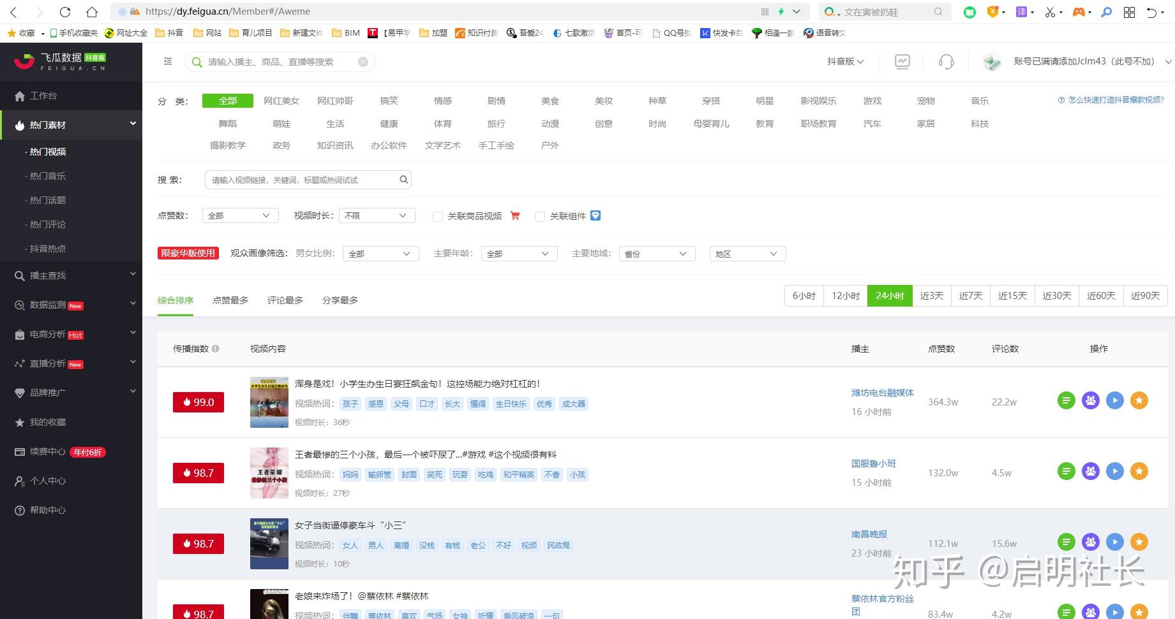
Task: Open thumbnail of 王者最惨的三个小孩 video
Action: tap(269, 473)
